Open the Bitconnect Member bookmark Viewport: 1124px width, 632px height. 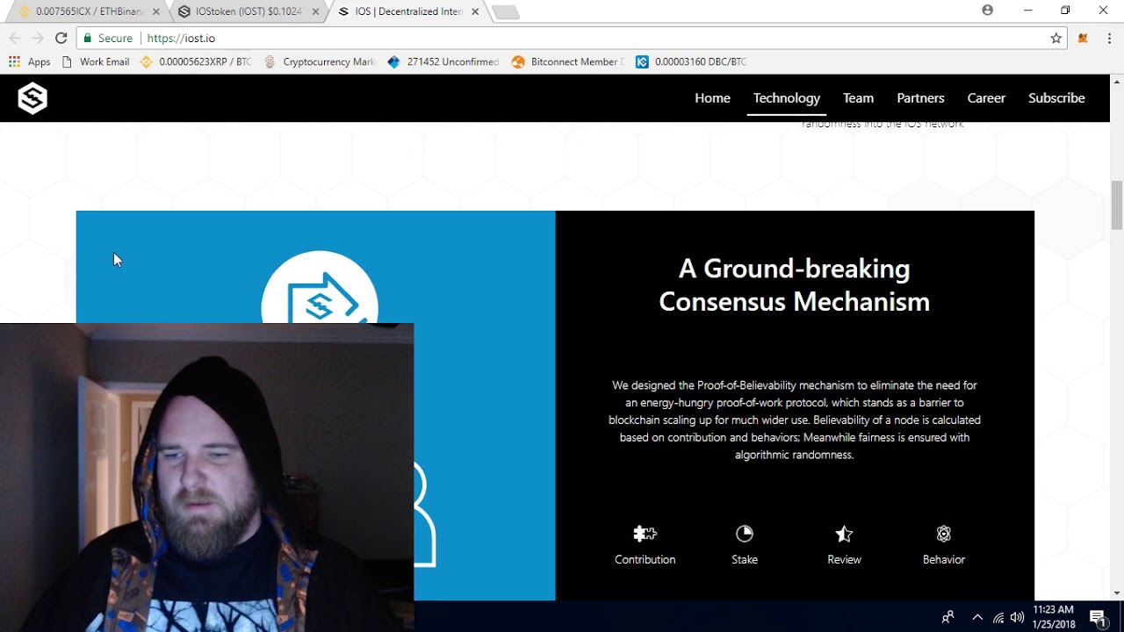tap(568, 61)
